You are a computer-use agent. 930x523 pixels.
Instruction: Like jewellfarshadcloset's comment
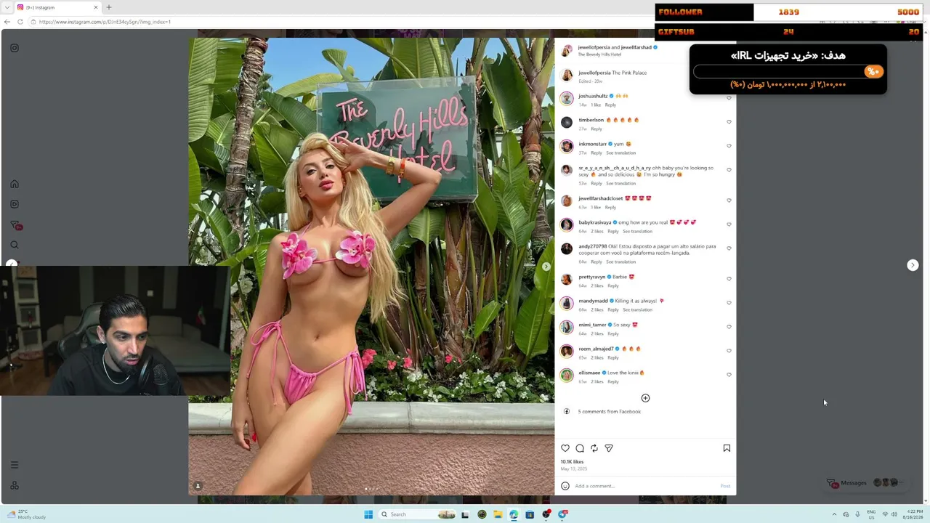[x=729, y=200]
